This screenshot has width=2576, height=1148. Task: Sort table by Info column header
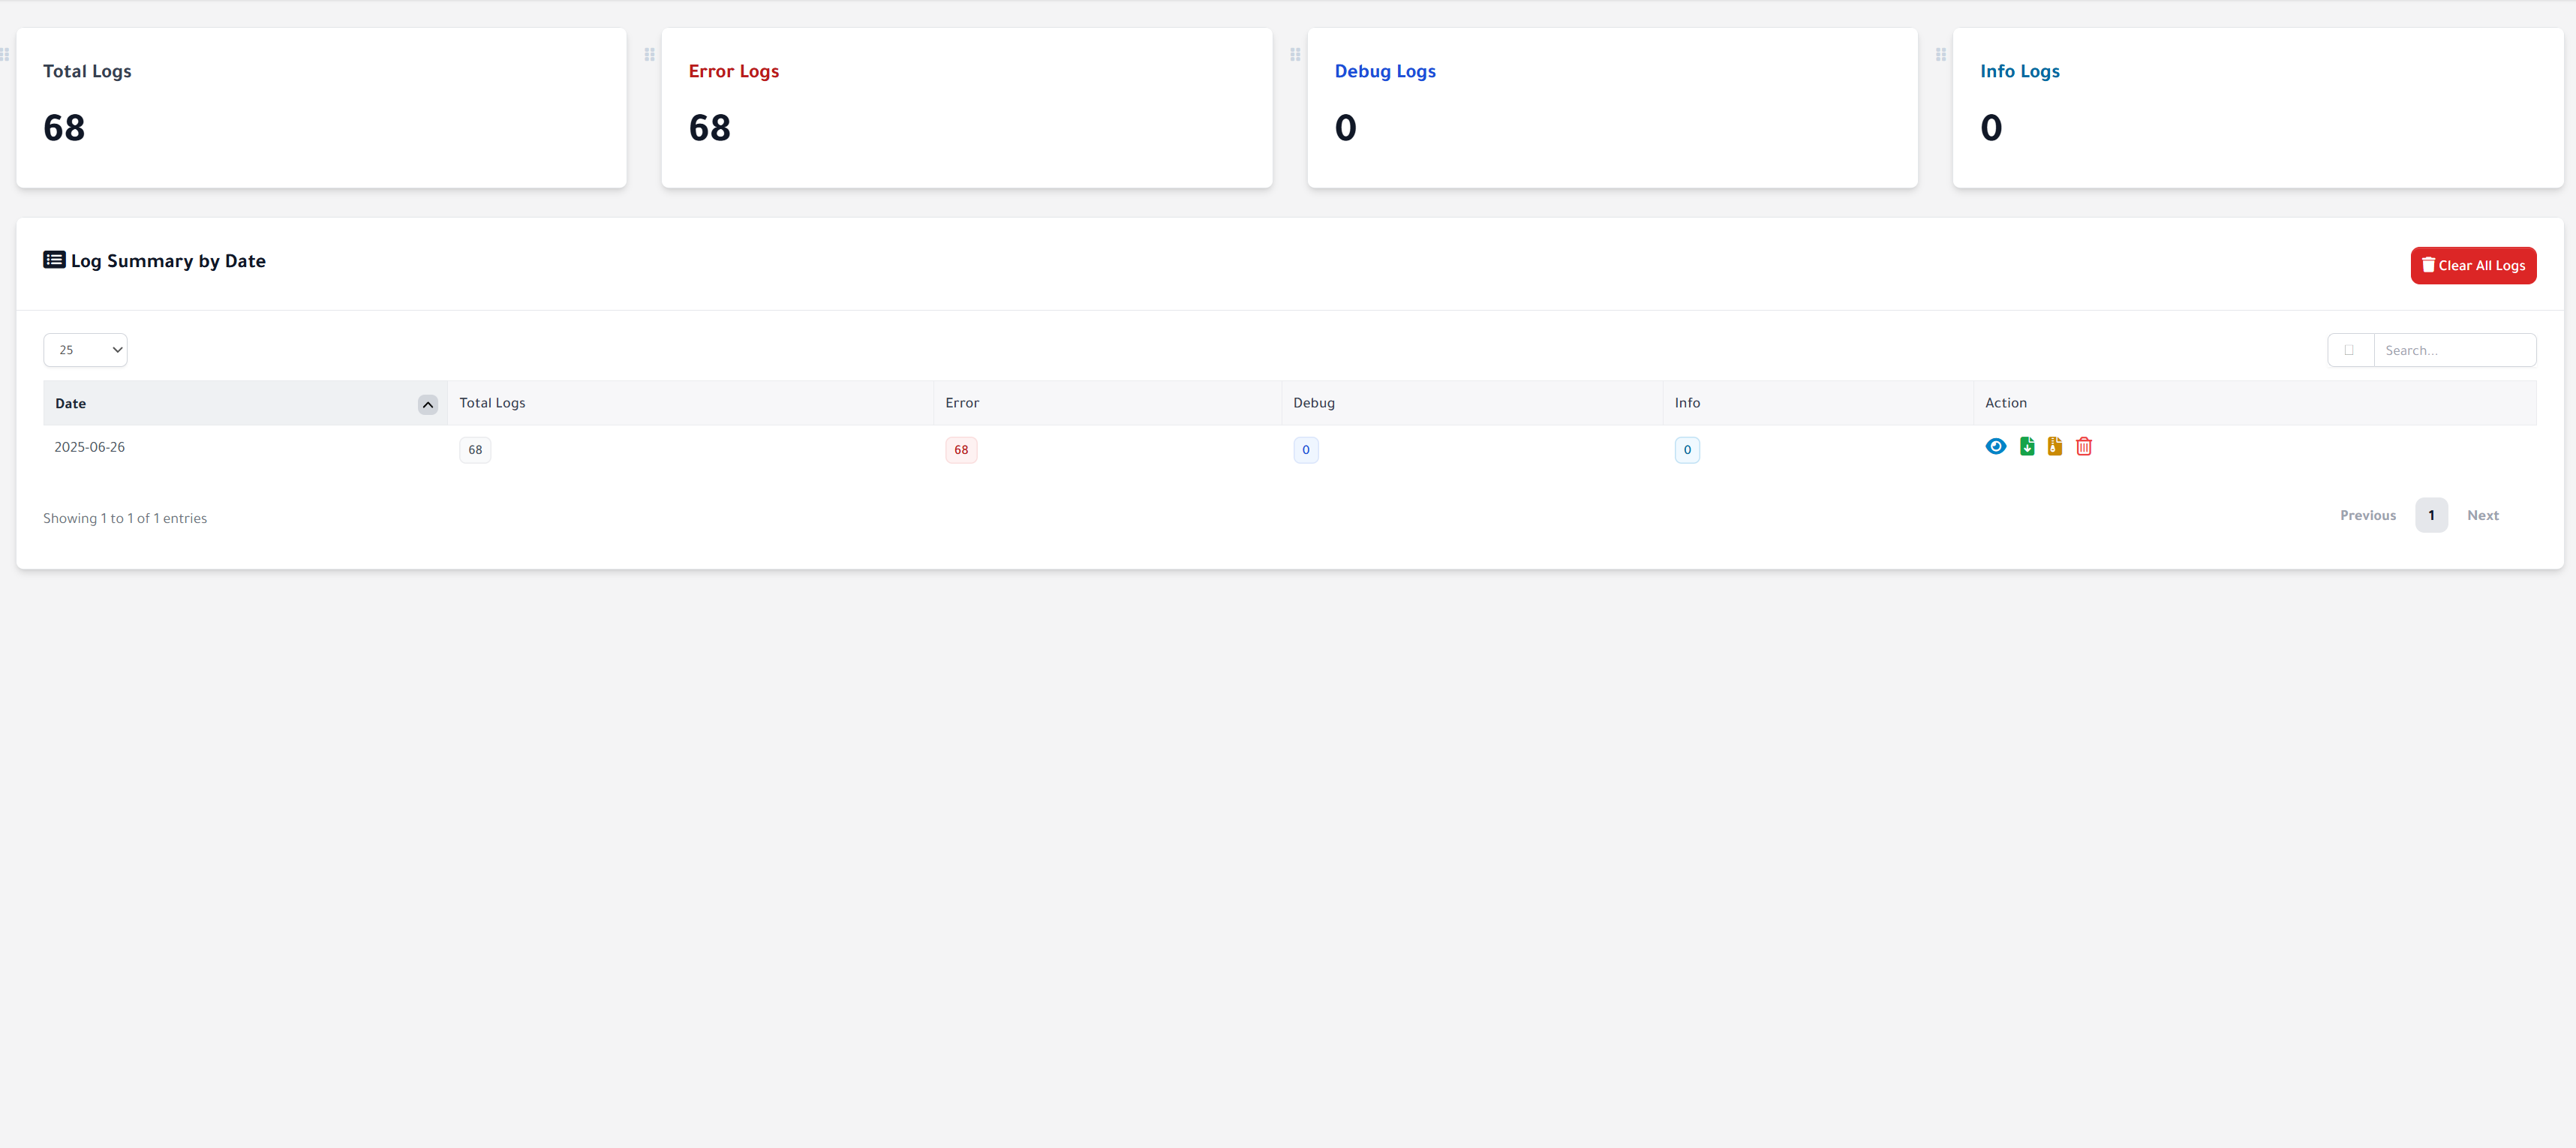(x=1687, y=403)
